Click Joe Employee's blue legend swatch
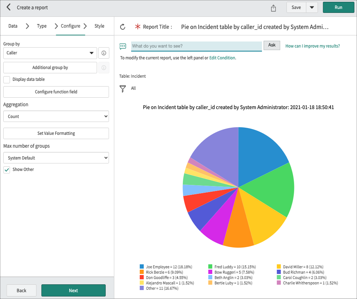Screen dimensions: 357x299 tap(142, 266)
